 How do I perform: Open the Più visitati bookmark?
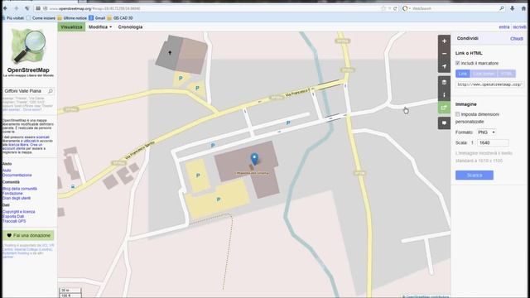[13, 18]
